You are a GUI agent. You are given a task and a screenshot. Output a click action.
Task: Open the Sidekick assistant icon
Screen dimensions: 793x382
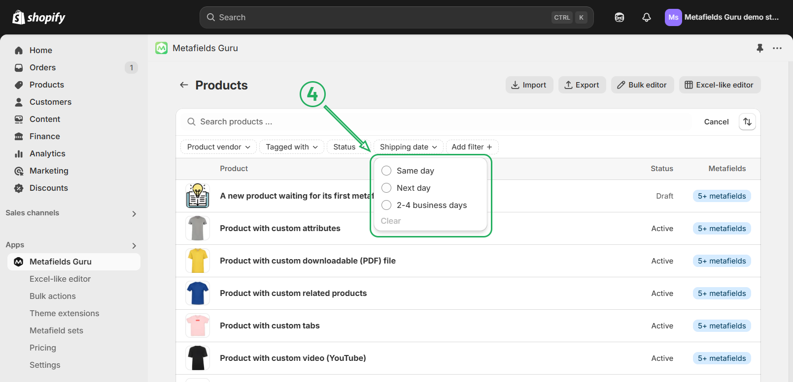pos(620,17)
